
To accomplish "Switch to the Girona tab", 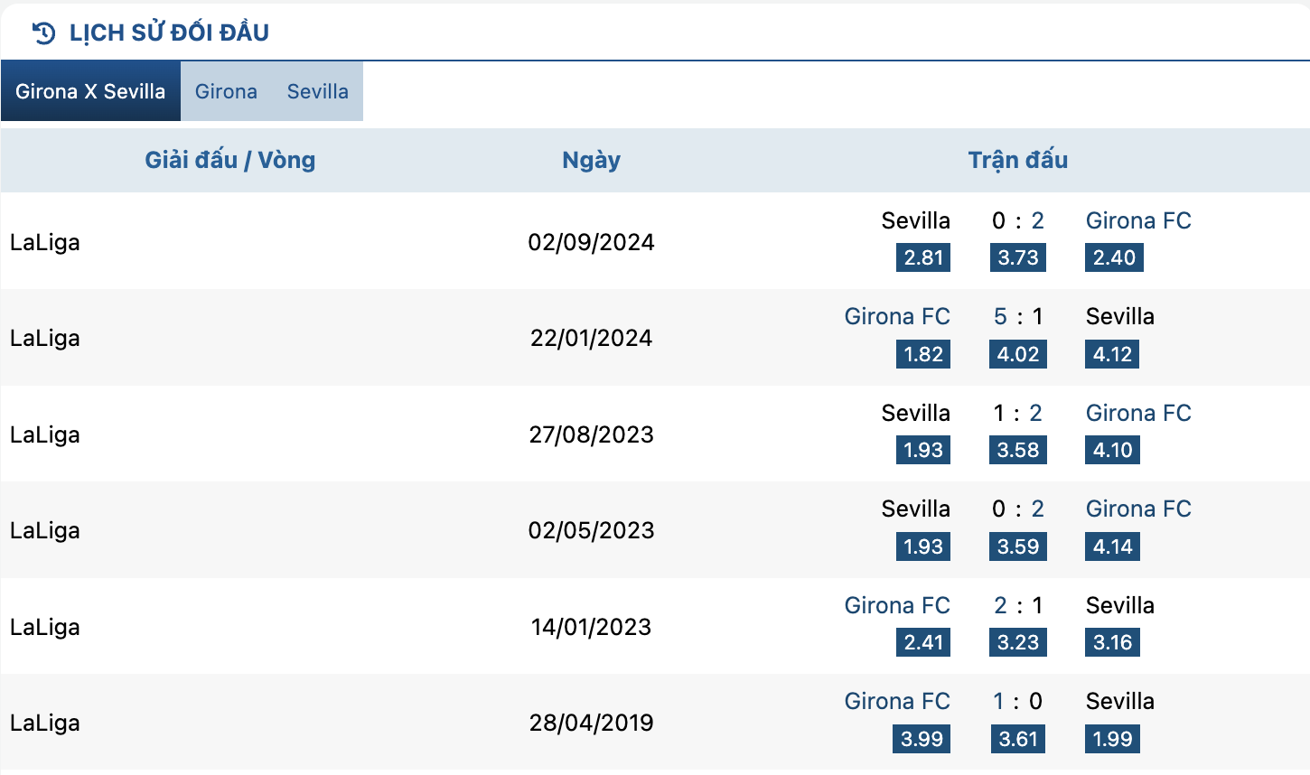I will pyautogui.click(x=226, y=91).
